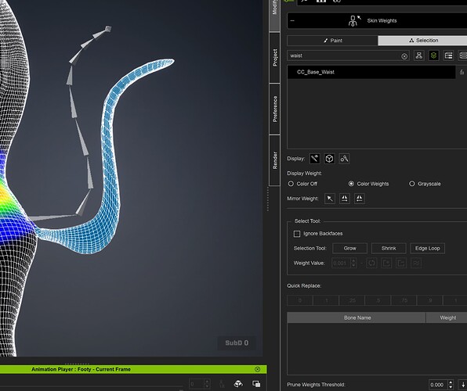
Task: Click the Weight Value input field
Action: [341, 264]
